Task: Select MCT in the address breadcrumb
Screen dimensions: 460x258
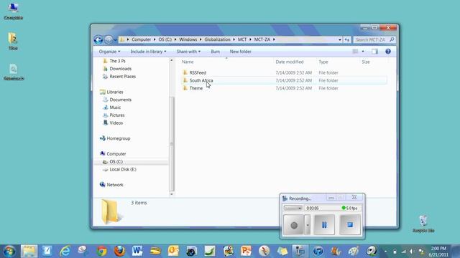Action: coord(242,39)
